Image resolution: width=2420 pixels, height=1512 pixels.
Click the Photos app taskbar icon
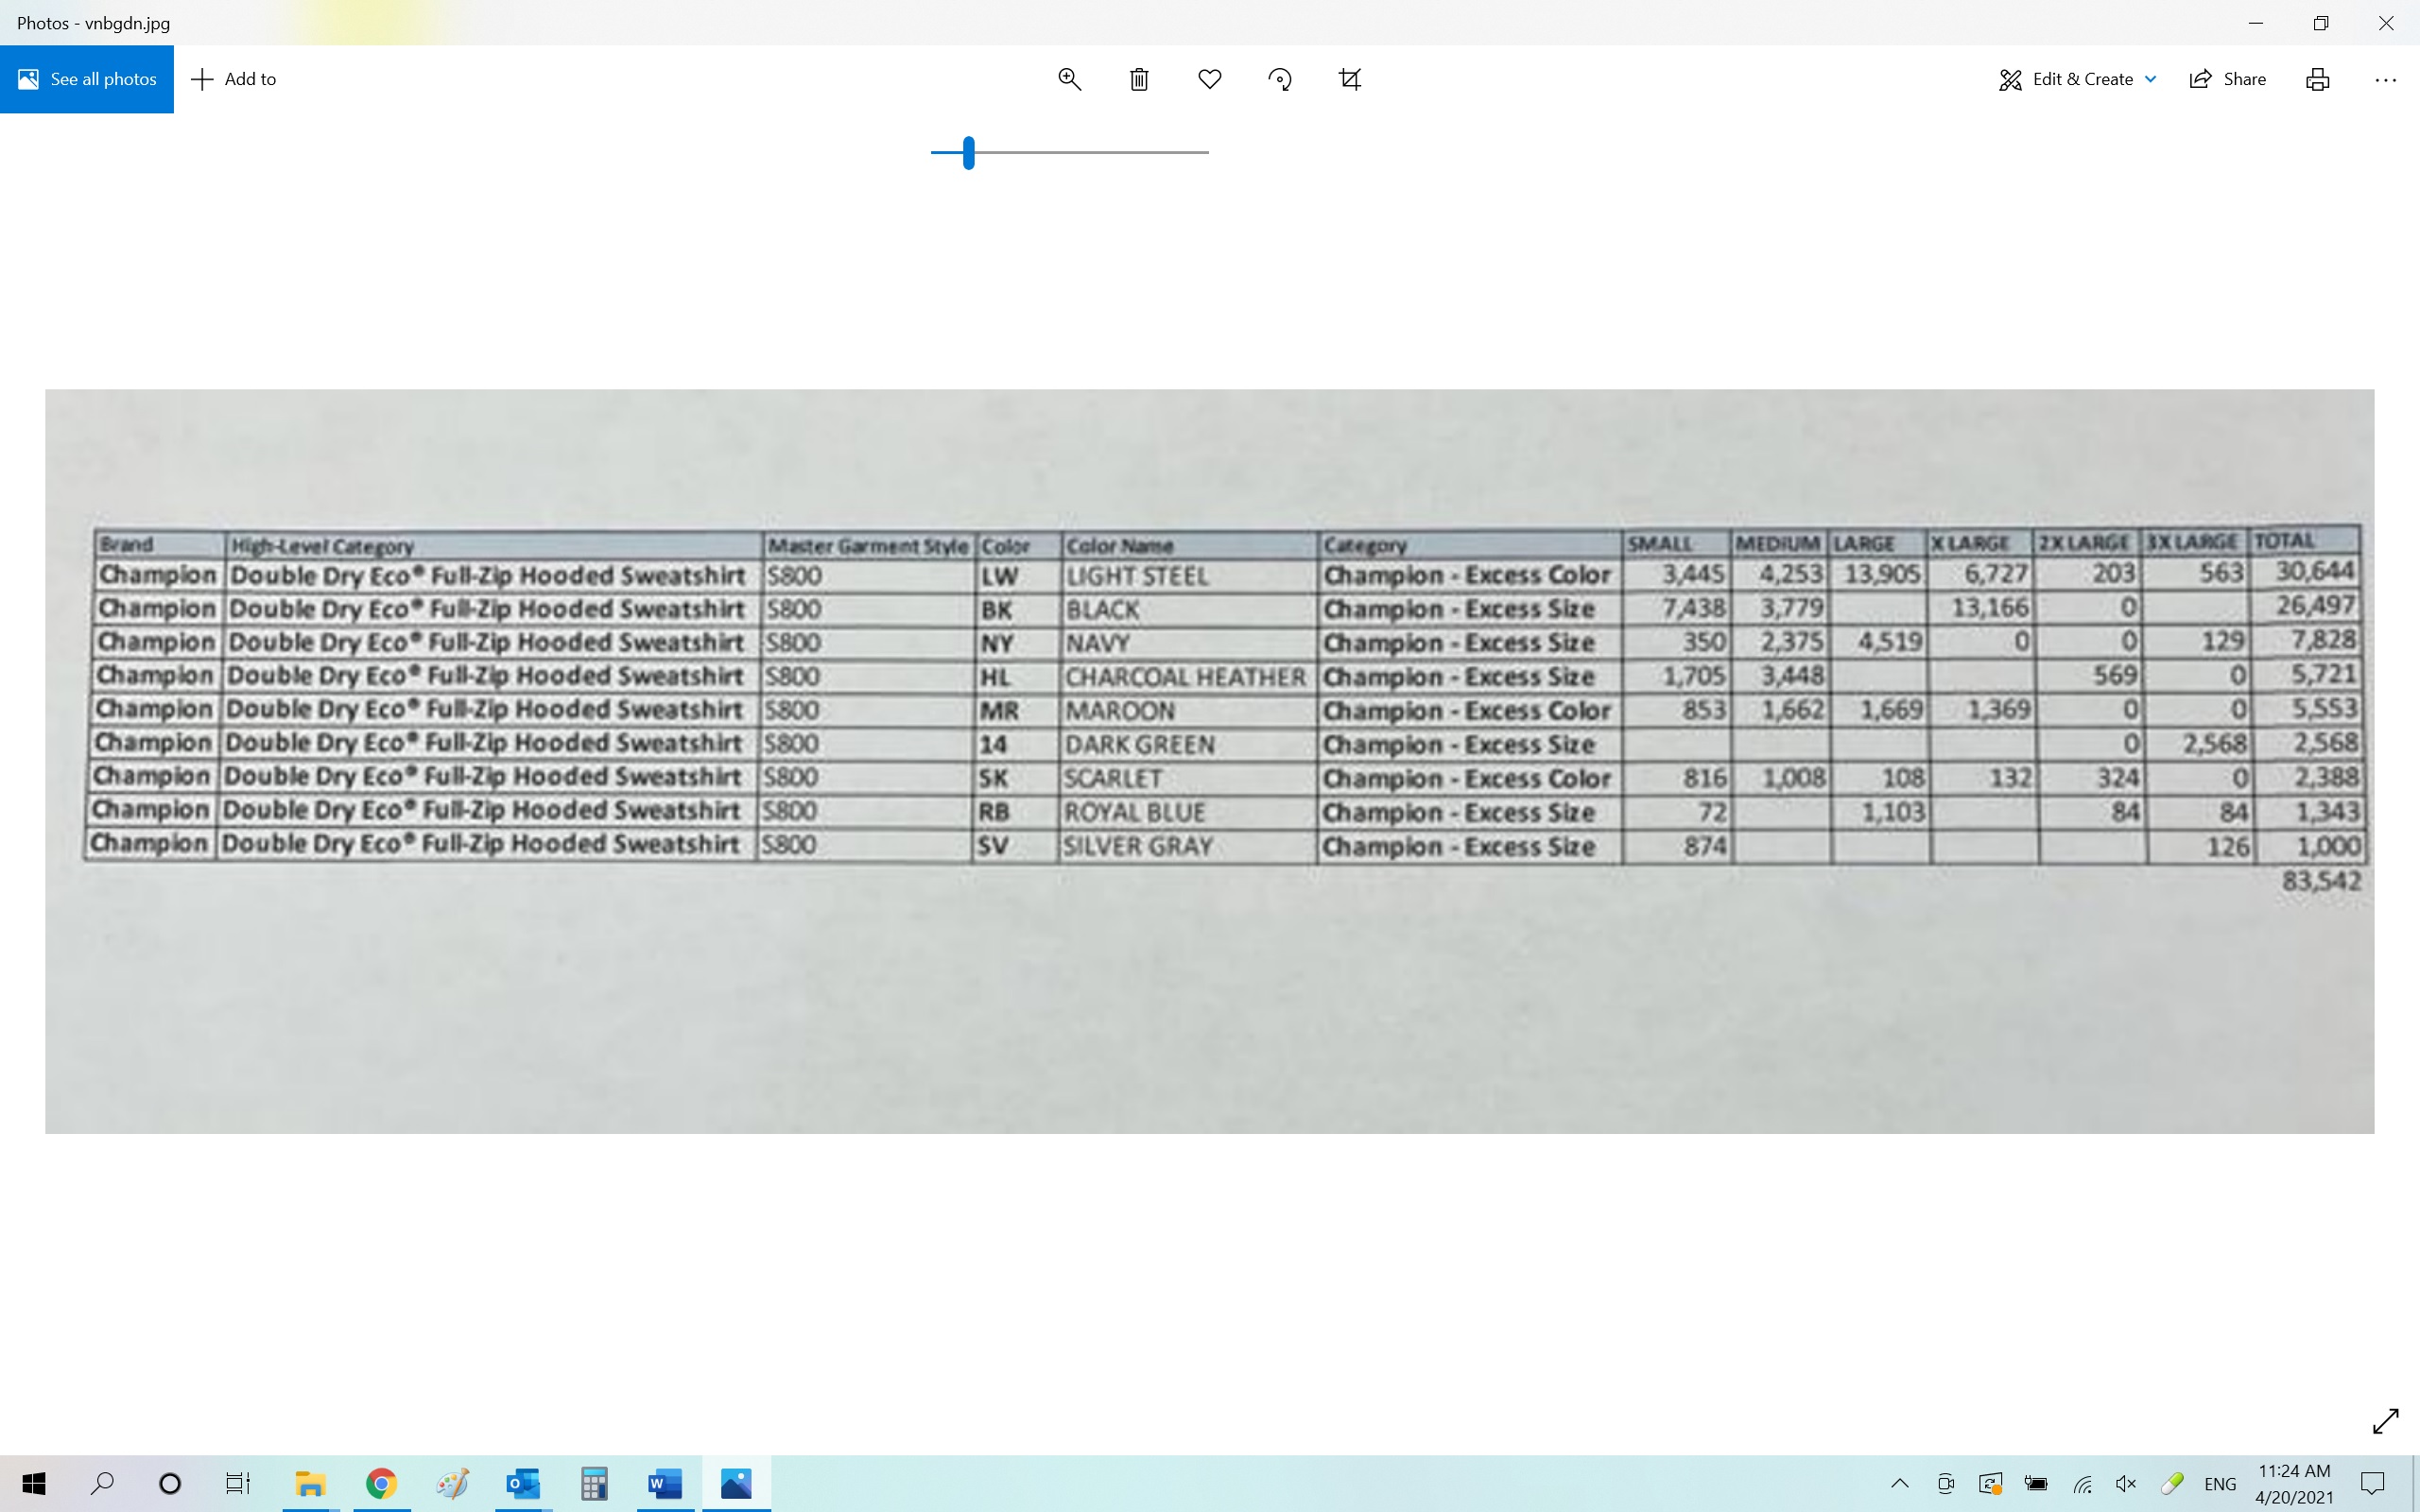736,1484
